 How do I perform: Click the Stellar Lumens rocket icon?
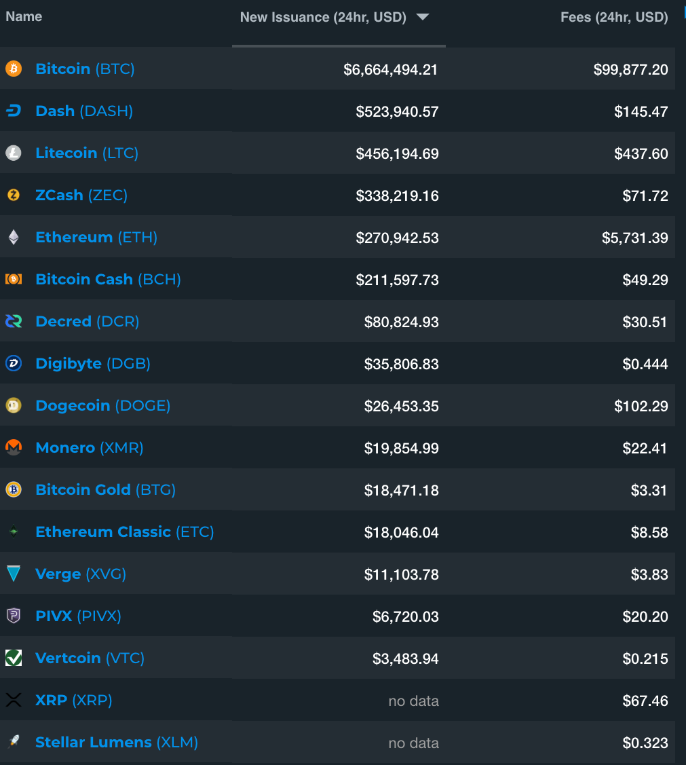click(x=14, y=741)
